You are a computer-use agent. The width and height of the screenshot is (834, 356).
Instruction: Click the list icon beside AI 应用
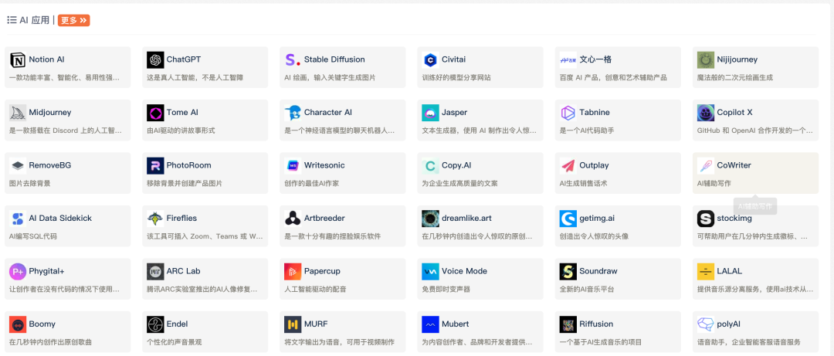coord(12,20)
